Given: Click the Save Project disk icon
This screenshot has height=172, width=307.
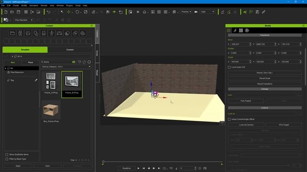Looking at the screenshot, I should point(18,12).
